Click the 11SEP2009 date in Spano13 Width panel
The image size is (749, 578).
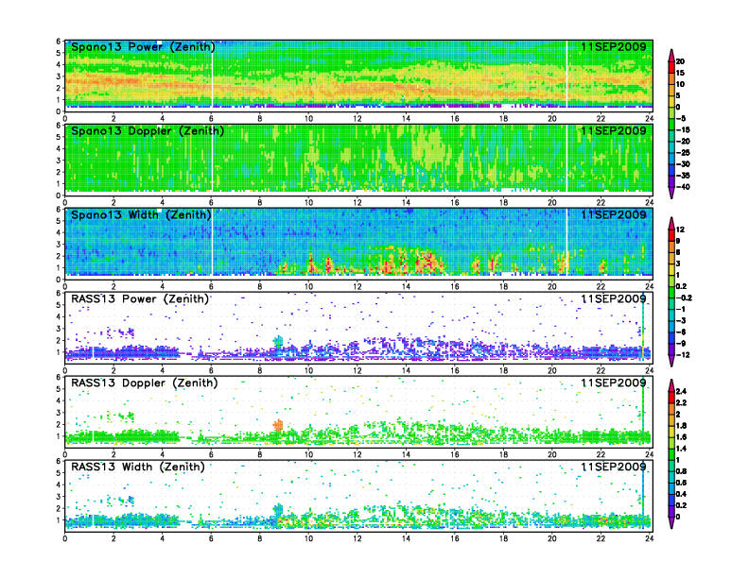pos(614,214)
